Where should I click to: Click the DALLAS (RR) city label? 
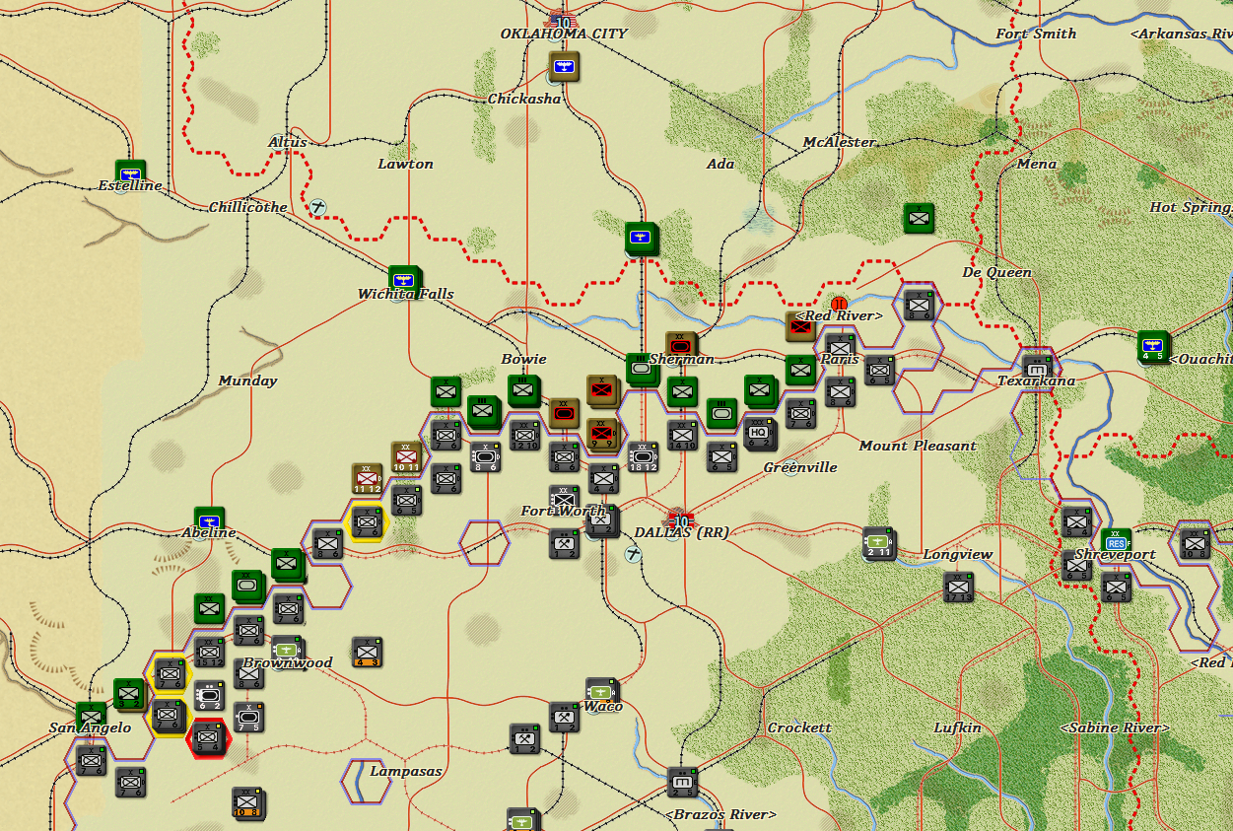point(682,532)
